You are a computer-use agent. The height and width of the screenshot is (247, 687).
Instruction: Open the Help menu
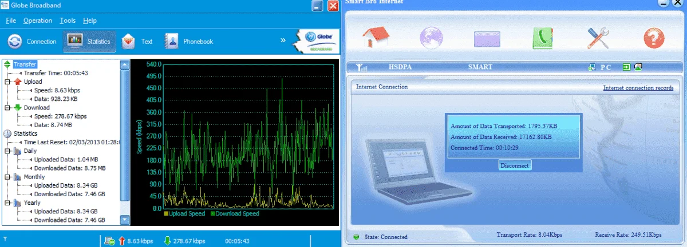(90, 21)
